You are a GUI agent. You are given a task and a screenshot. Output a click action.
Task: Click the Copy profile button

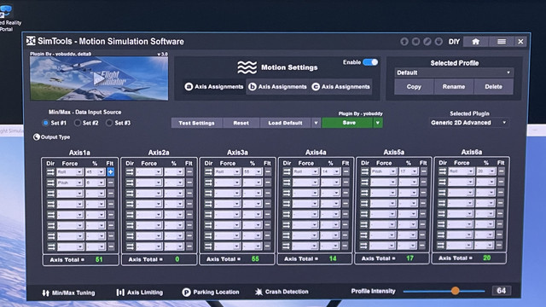click(414, 87)
